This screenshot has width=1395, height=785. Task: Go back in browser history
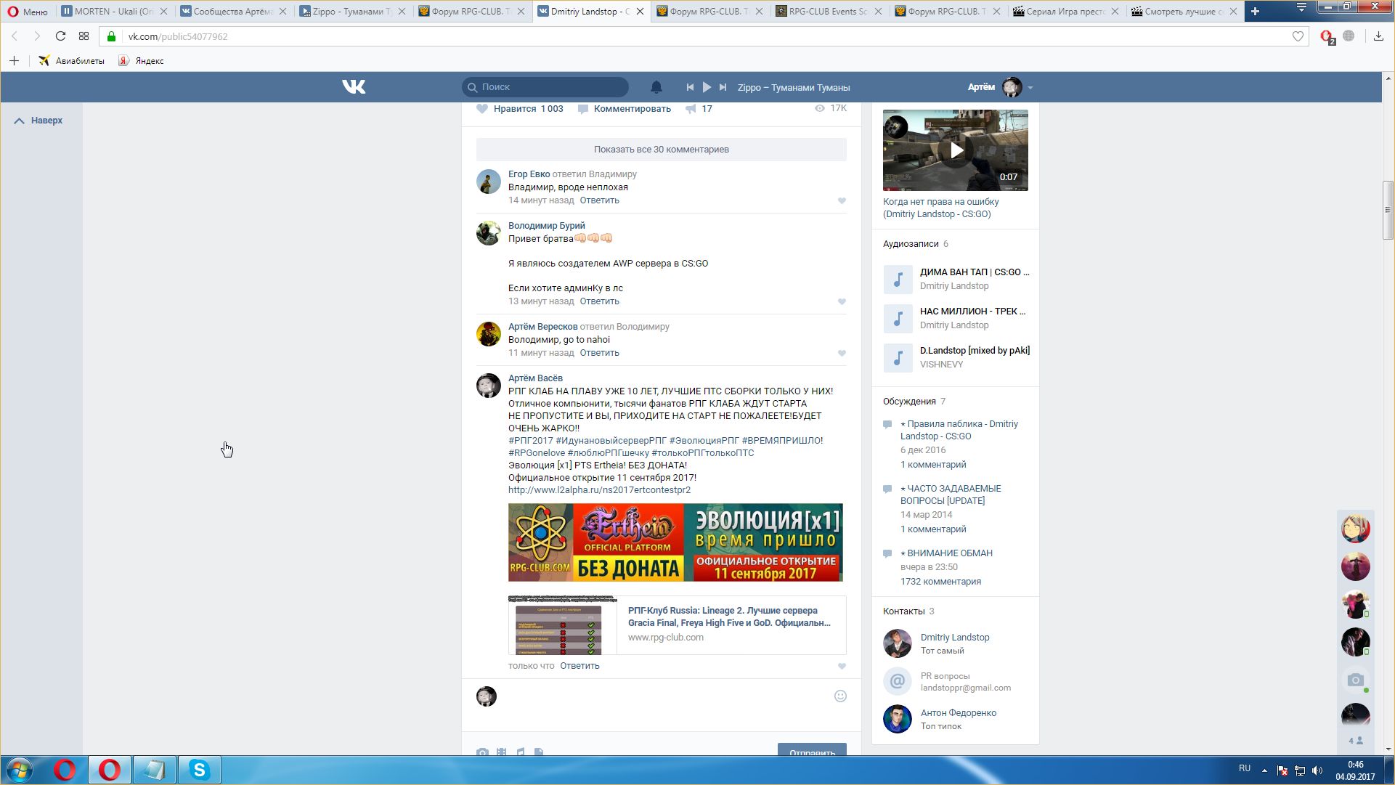(x=15, y=36)
